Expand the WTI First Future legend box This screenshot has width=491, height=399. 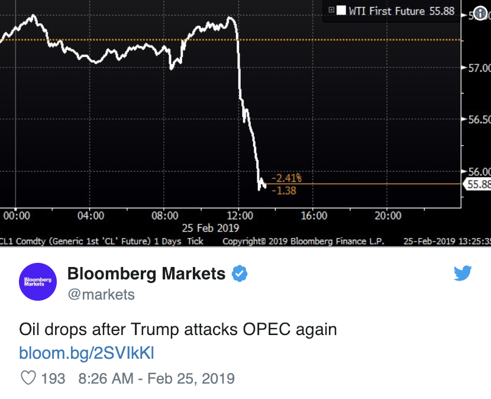331,10
